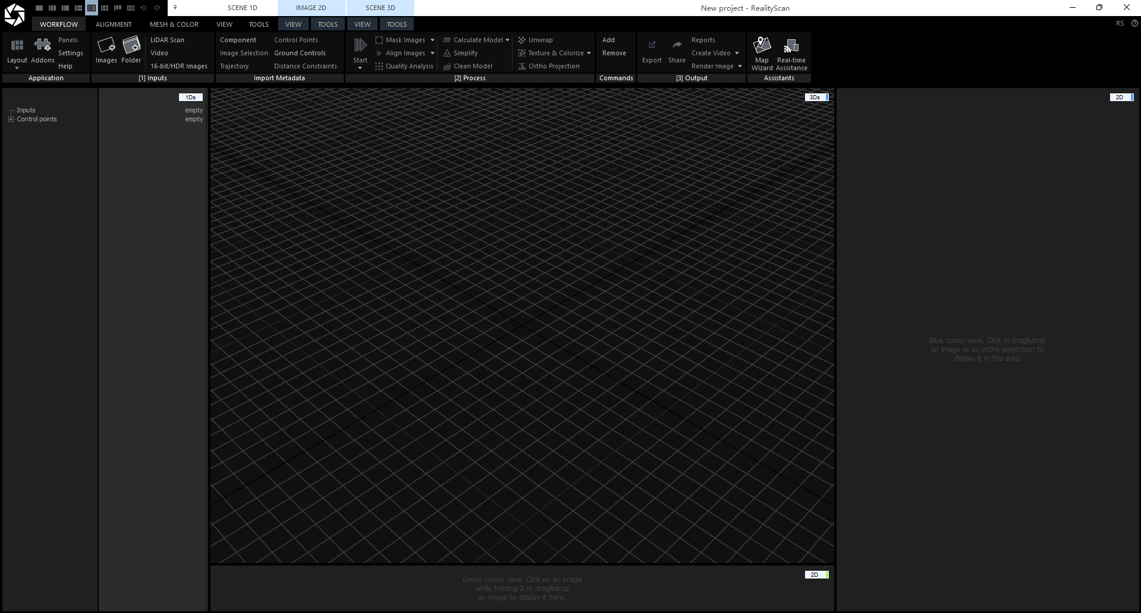This screenshot has width=1141, height=613.
Task: Click the Undo arrow icon
Action: click(143, 8)
